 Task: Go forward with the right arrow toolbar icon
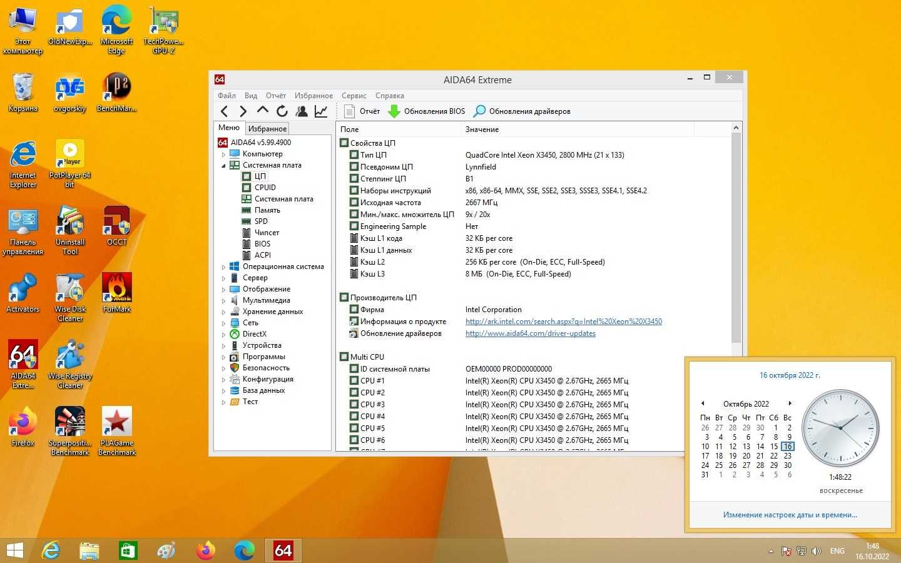click(243, 111)
